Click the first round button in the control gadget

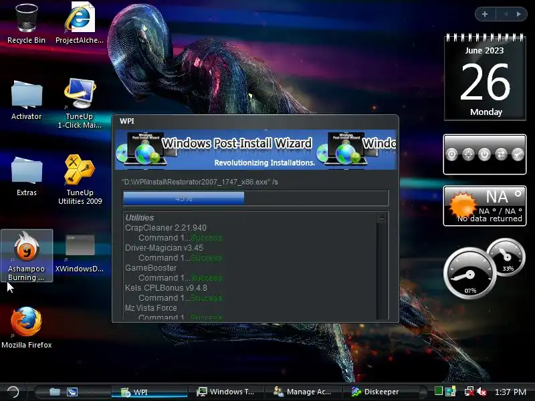[x=452, y=154]
